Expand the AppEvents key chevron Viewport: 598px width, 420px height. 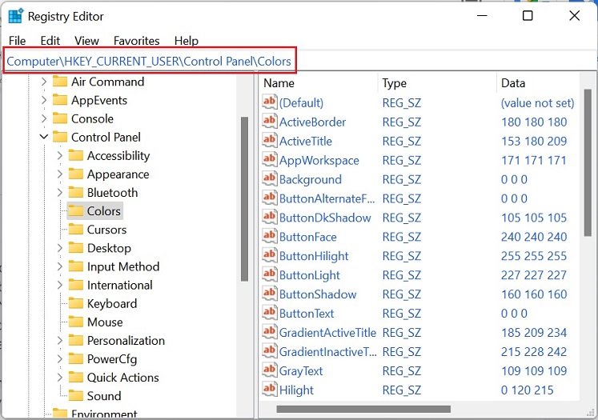tap(44, 101)
